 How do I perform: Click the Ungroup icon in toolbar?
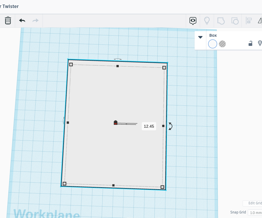click(235, 21)
